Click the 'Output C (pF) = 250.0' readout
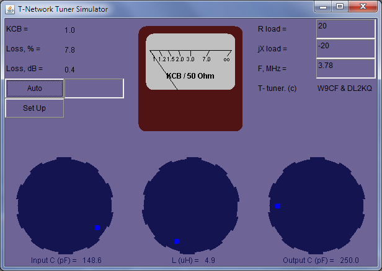The width and height of the screenshot is (382, 271). click(x=321, y=260)
